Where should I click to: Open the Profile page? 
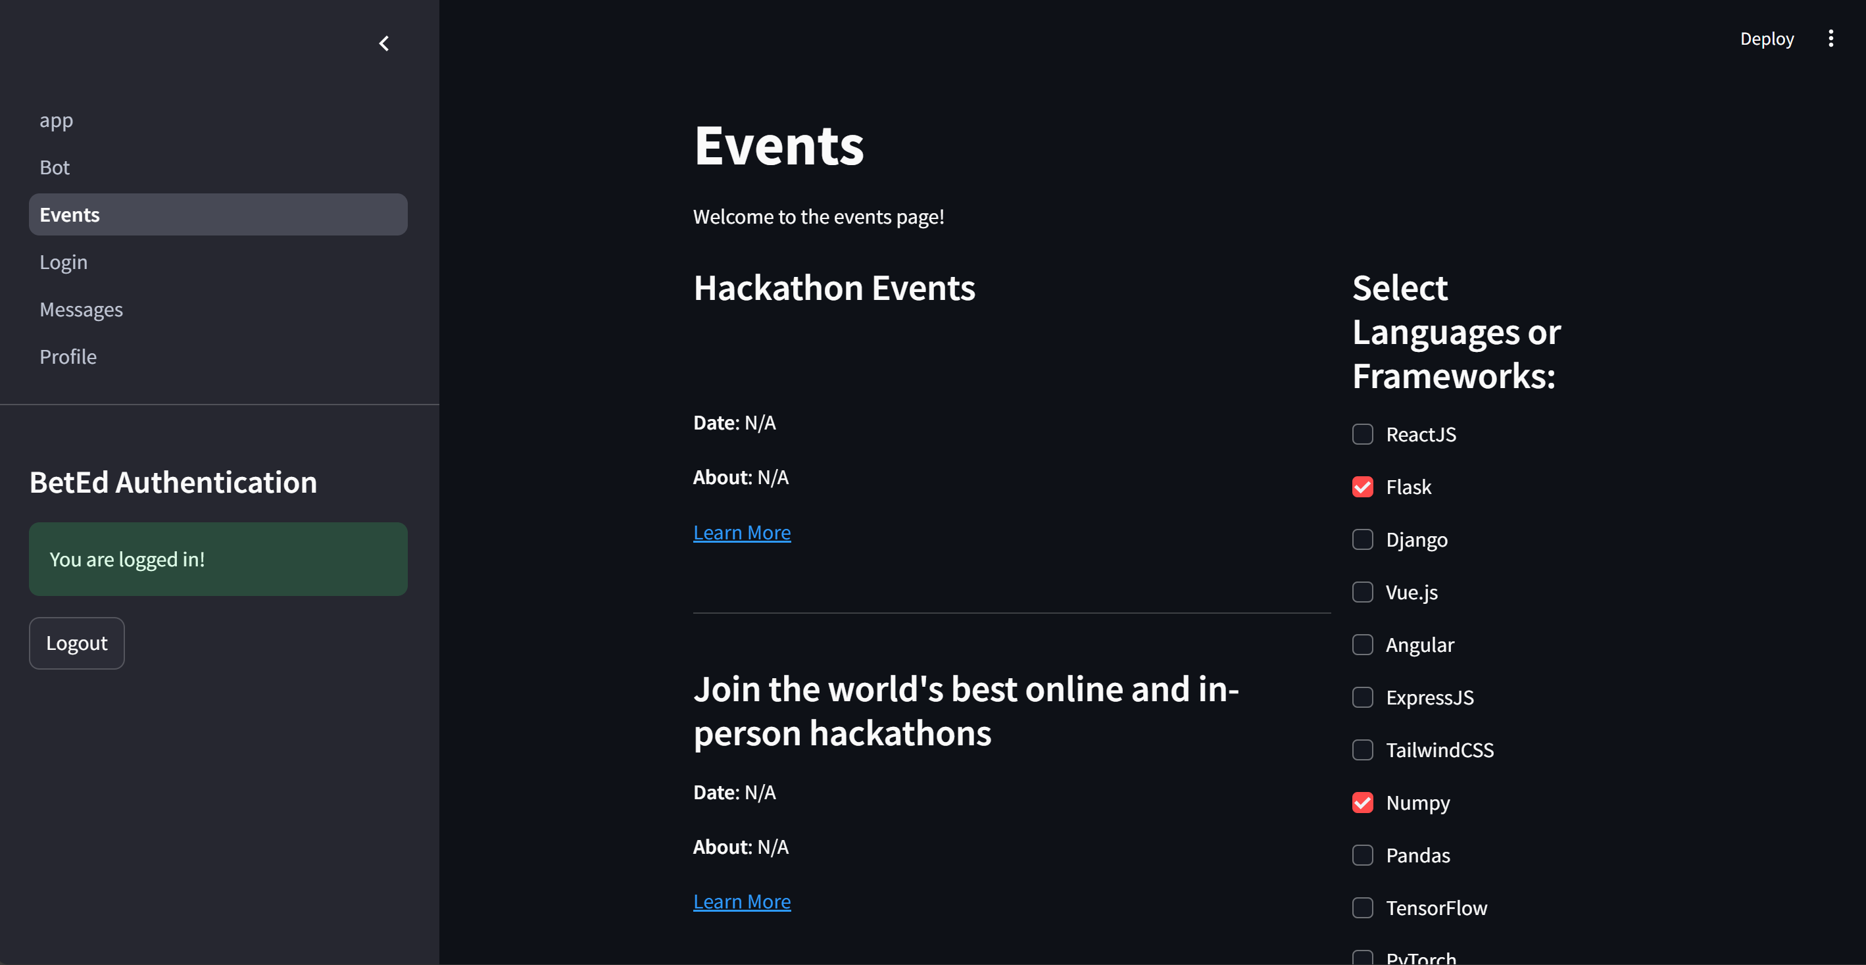click(x=68, y=357)
